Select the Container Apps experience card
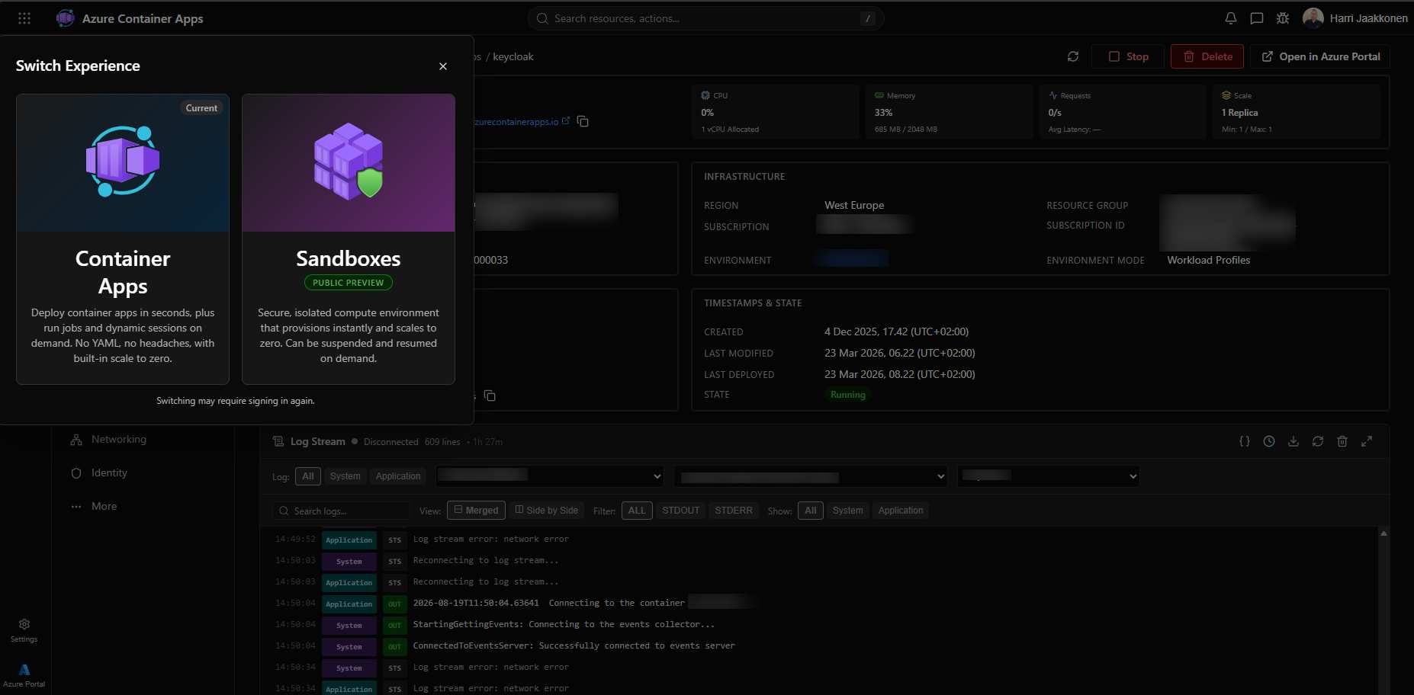Screen dimensions: 1414x695 (x=123, y=239)
